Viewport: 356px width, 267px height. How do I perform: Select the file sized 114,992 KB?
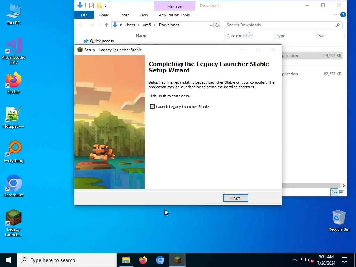point(312,56)
